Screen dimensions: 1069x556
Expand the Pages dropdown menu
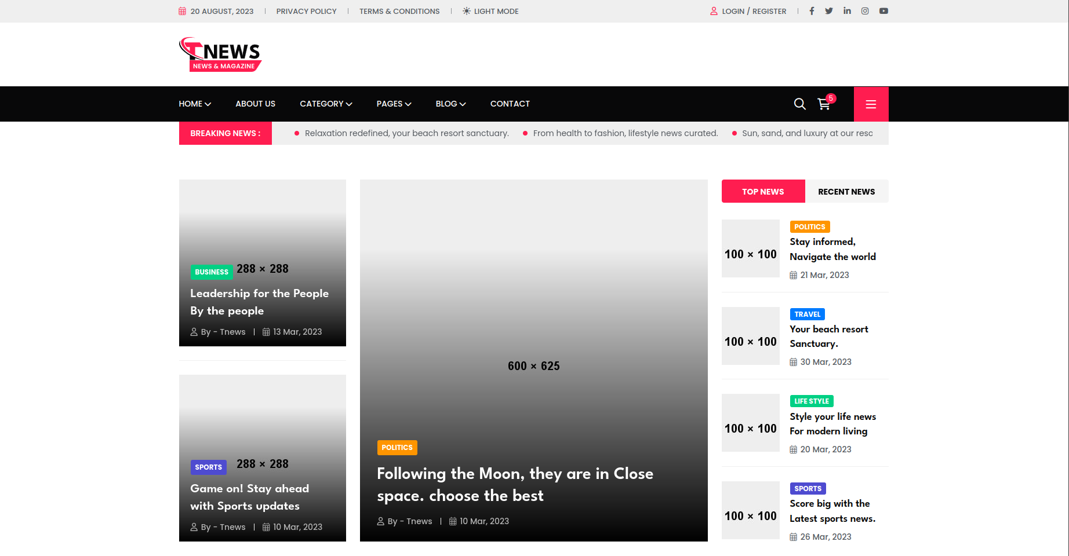(394, 104)
